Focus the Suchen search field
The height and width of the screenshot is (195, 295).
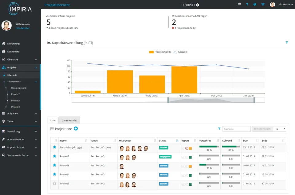coord(237,129)
